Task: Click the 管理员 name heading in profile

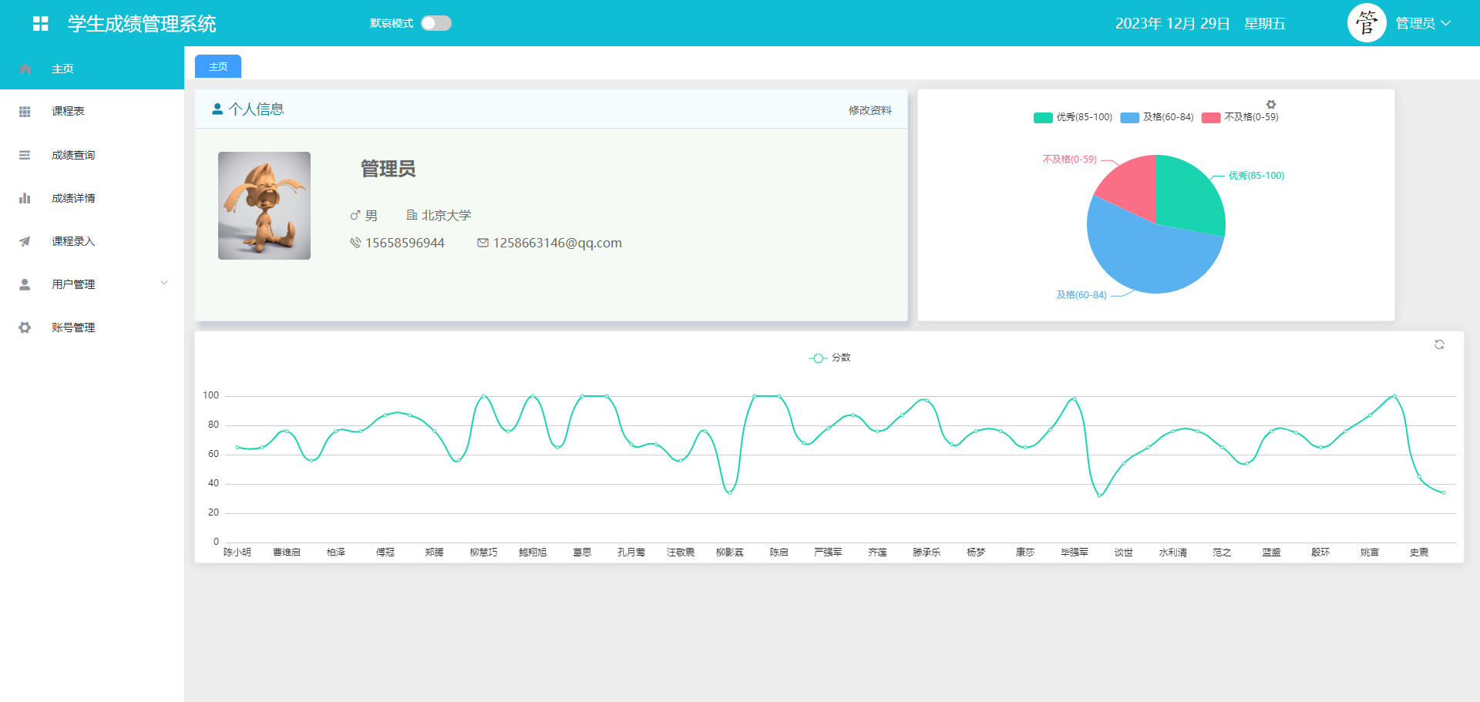Action: click(388, 169)
